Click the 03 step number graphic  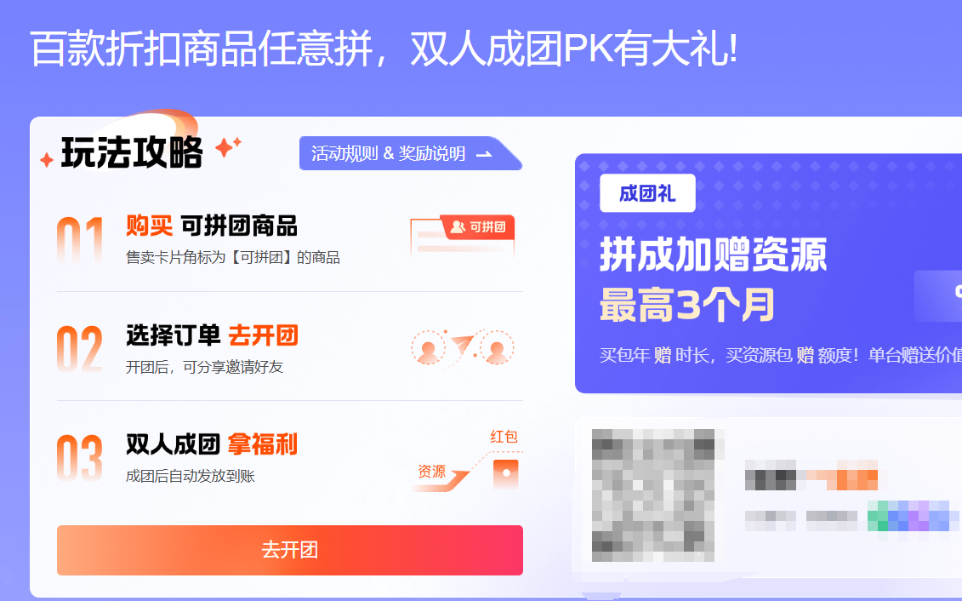click(x=80, y=458)
